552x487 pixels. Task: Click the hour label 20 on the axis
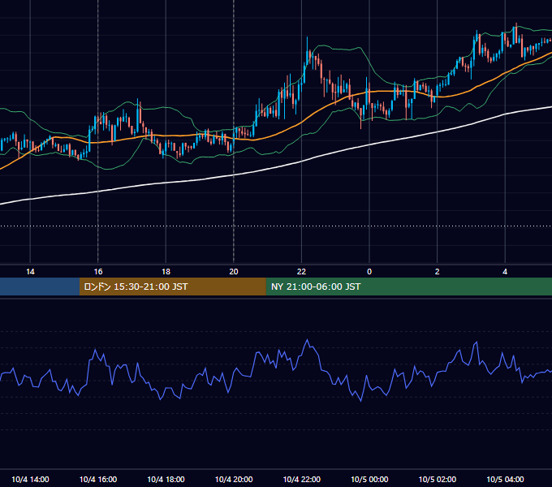point(234,272)
